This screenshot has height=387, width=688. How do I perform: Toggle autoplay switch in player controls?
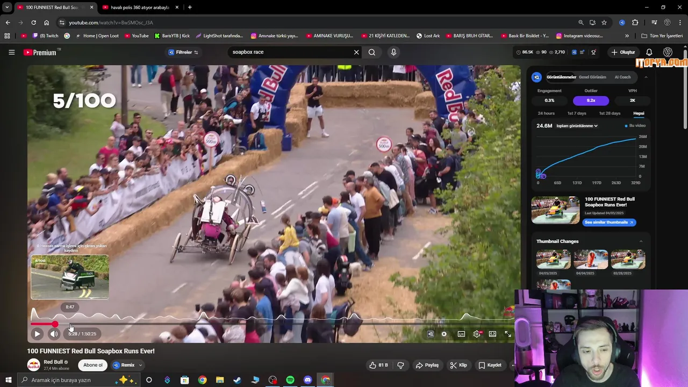(444, 334)
